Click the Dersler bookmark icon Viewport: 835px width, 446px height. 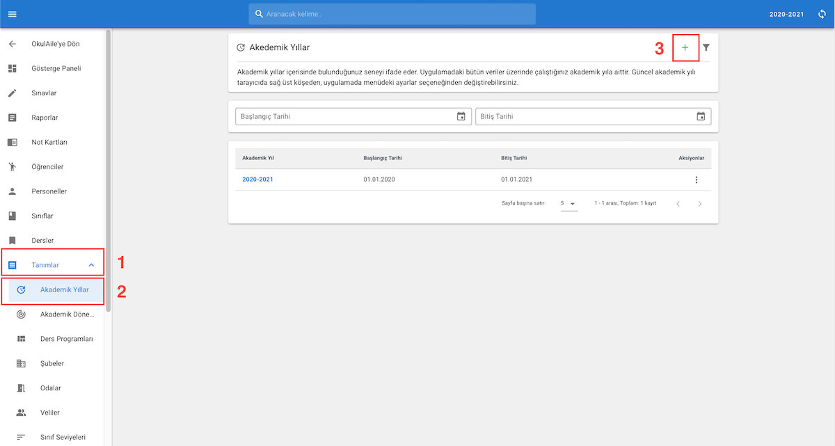point(12,241)
